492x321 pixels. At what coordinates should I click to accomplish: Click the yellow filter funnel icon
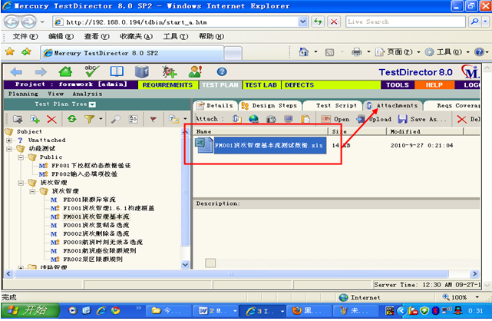[90, 119]
